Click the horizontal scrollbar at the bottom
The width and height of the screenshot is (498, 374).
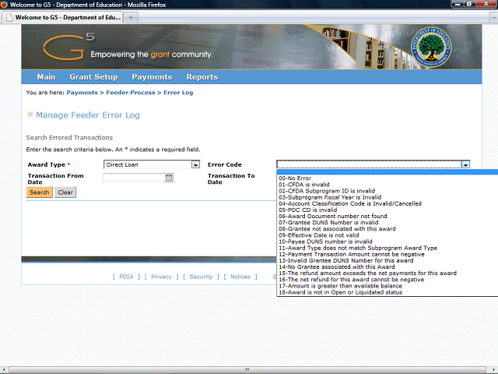(x=247, y=369)
